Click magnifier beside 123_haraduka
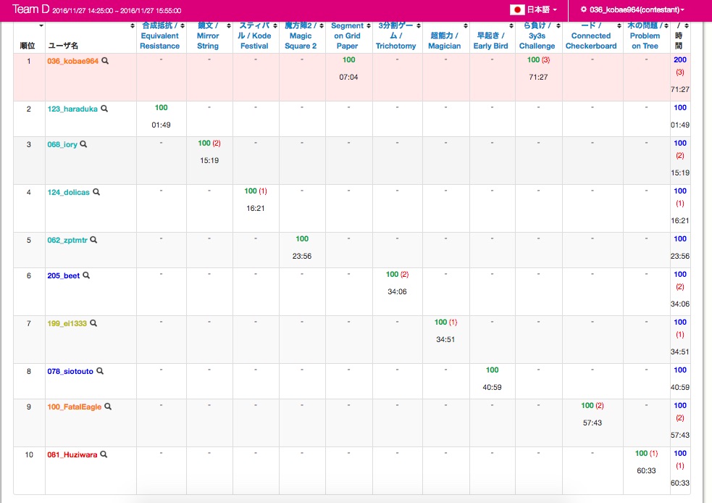This screenshot has width=712, height=503. point(104,109)
